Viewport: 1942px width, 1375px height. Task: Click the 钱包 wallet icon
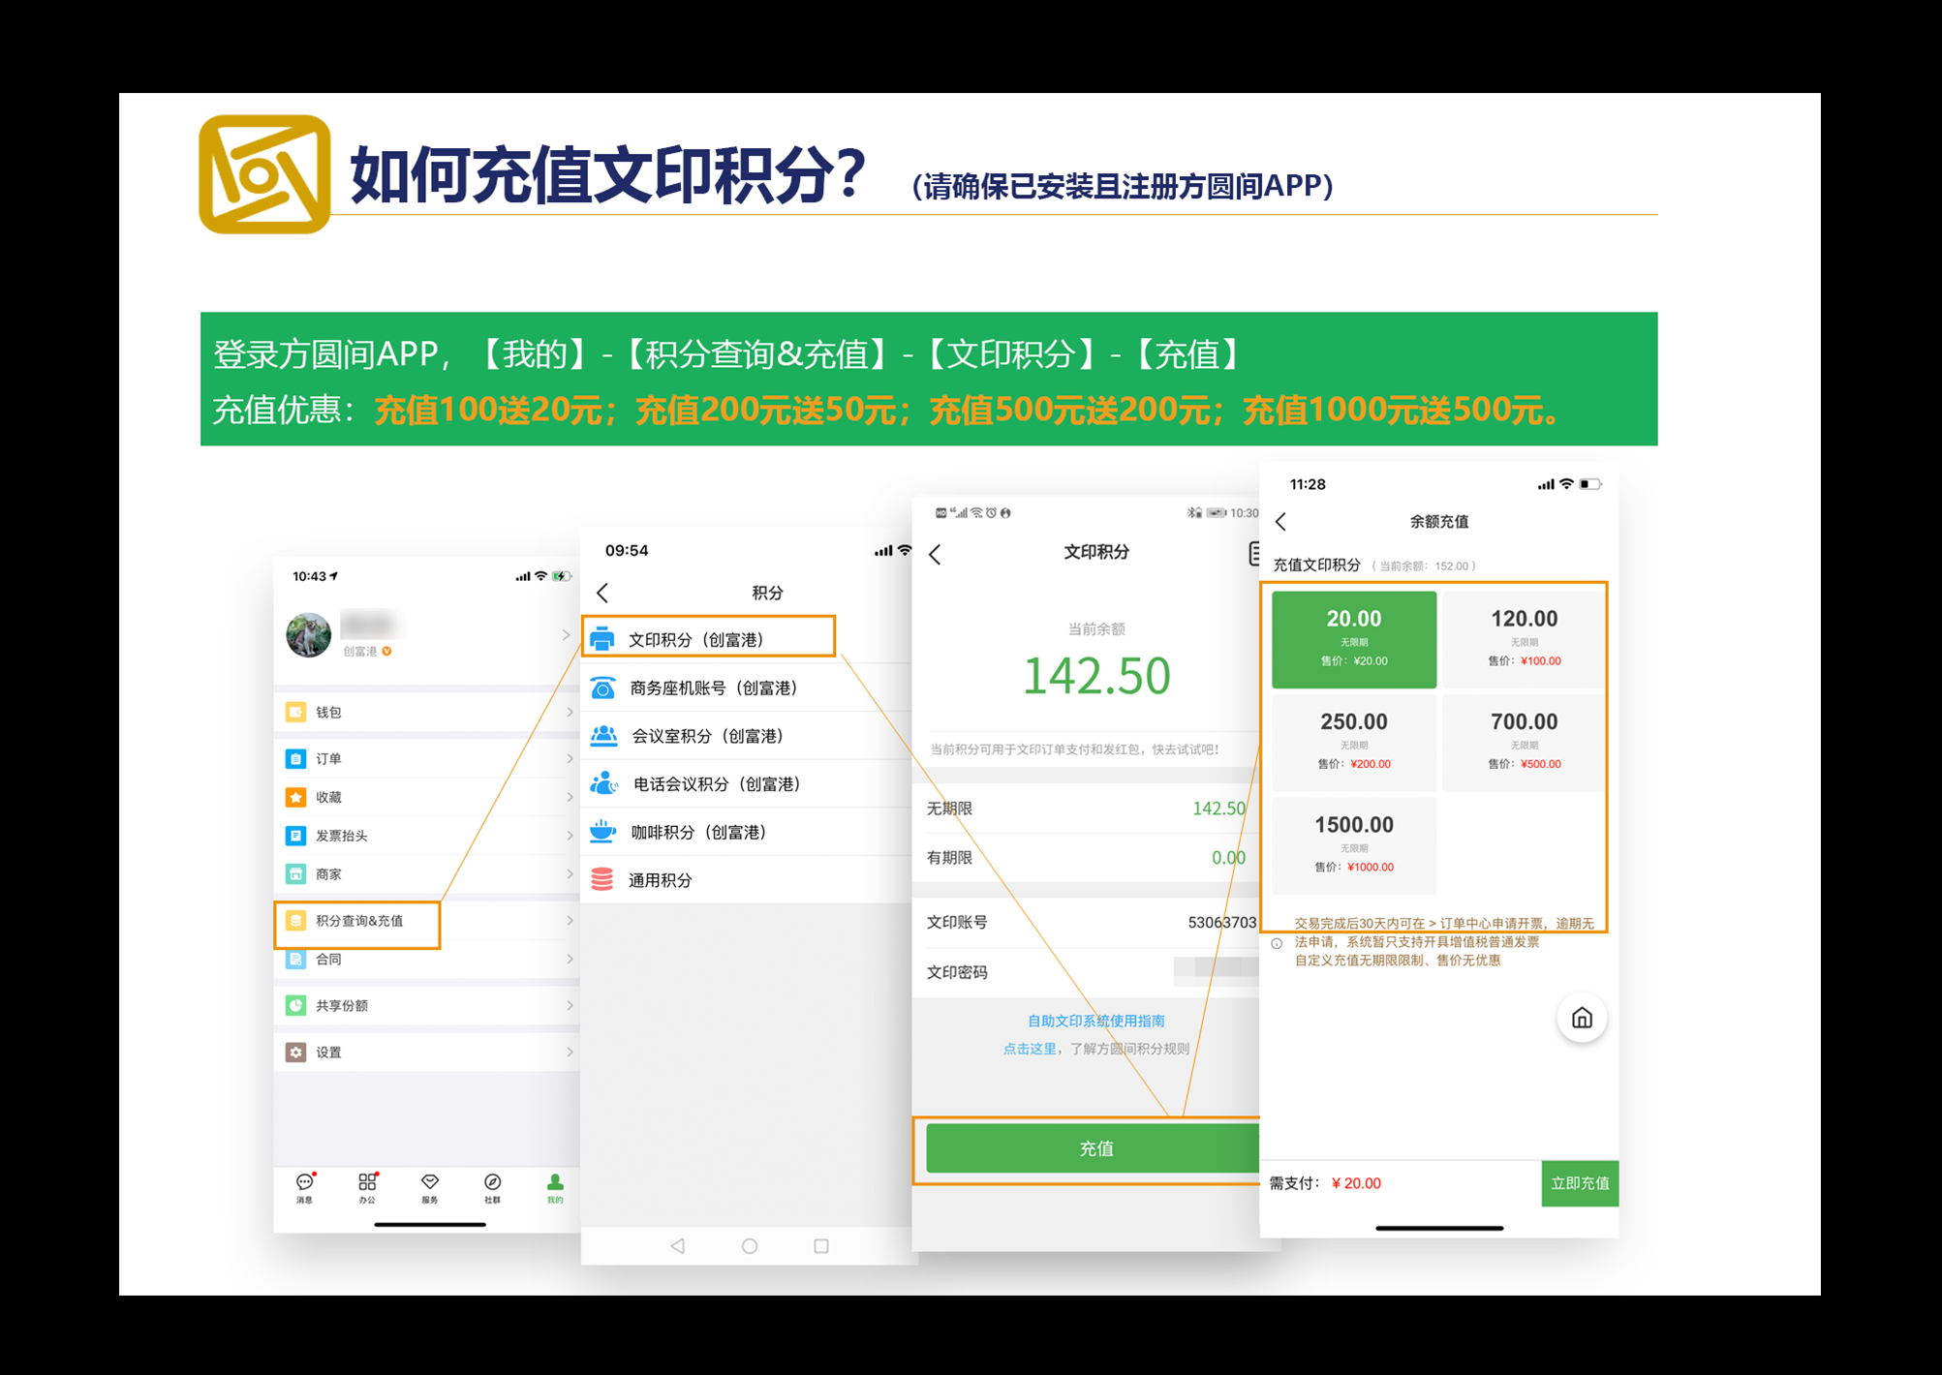coord(296,712)
